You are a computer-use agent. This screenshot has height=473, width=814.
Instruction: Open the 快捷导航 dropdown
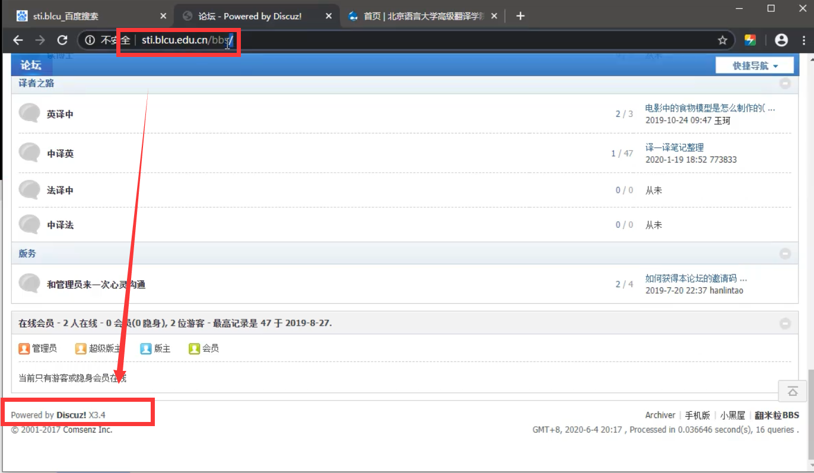[x=754, y=65]
